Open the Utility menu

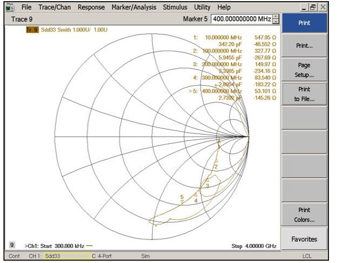202,7
